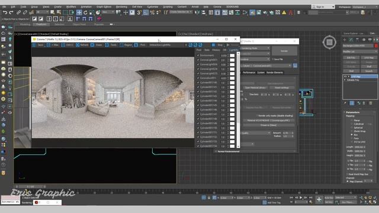Select the Spherical mapping radio button
The image size is (379, 213).
352,128
